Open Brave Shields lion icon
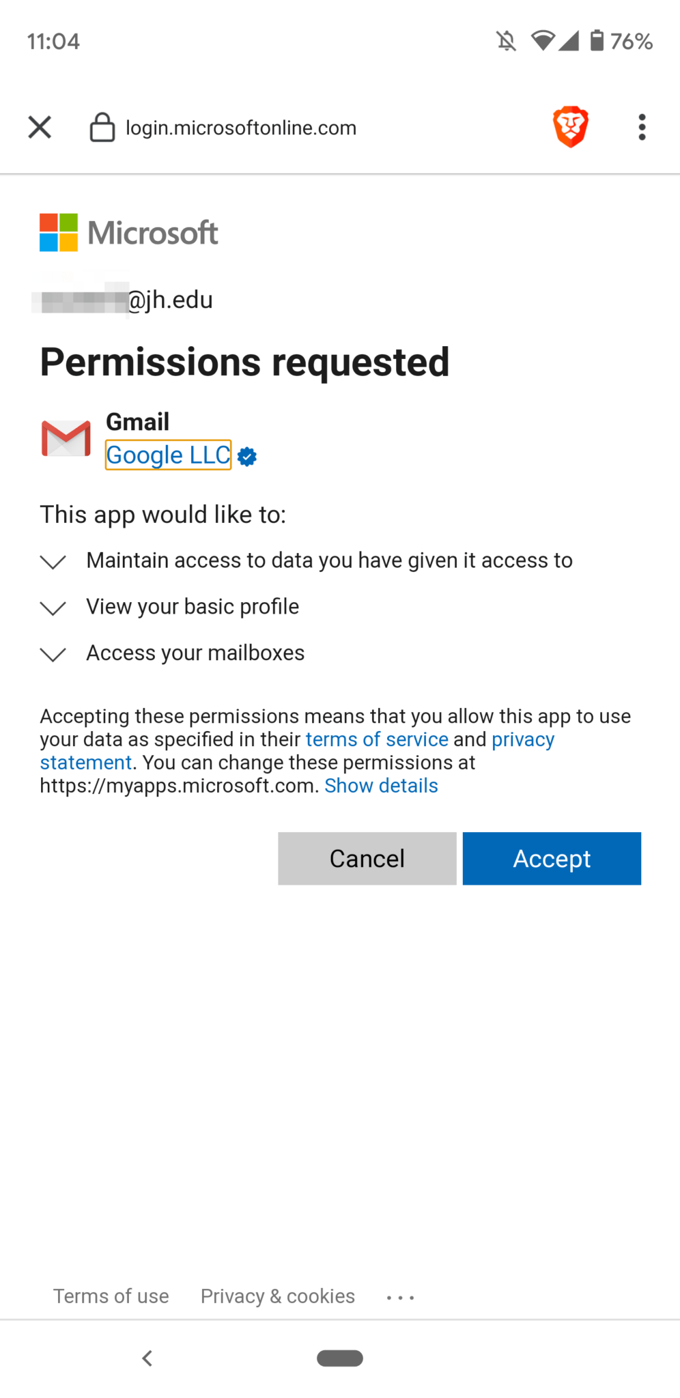Image resolution: width=680 pixels, height=1398 pixels. point(571,127)
